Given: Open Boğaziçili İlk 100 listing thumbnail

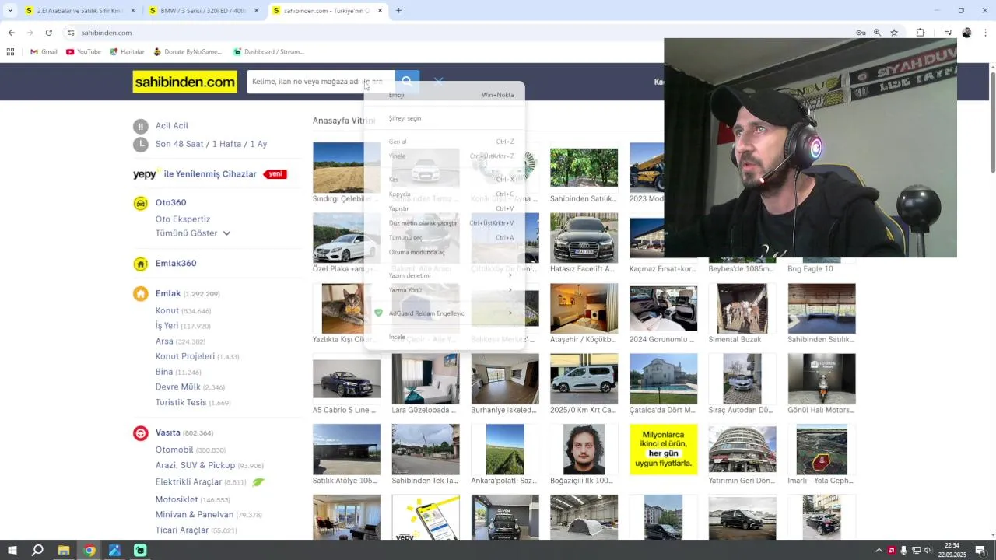Looking at the screenshot, I should pyautogui.click(x=584, y=449).
